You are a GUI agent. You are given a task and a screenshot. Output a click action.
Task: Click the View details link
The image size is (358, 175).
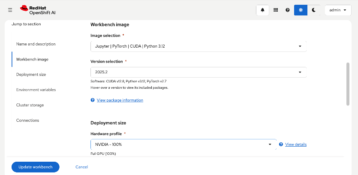point(296,145)
